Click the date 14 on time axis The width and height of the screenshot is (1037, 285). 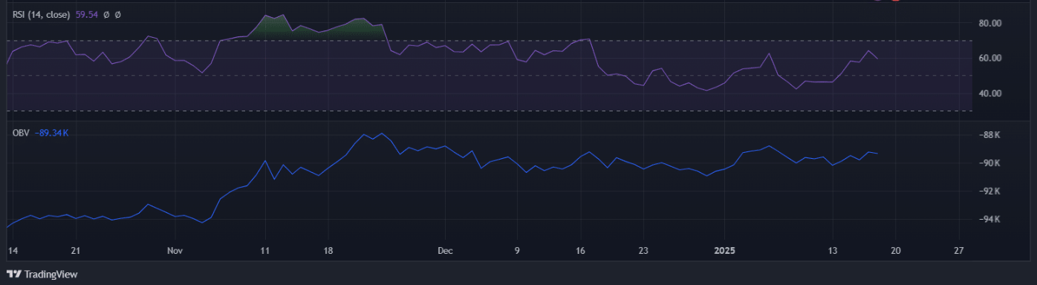11,251
